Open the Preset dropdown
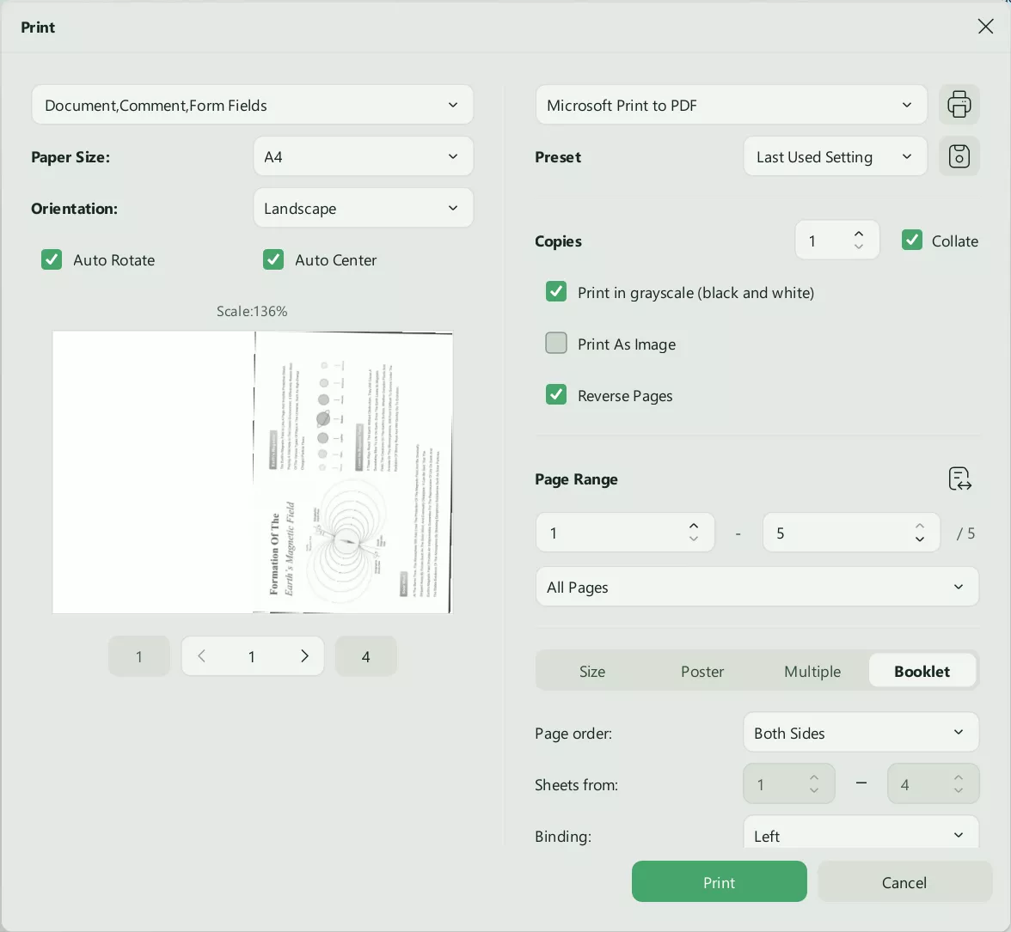 (x=834, y=156)
